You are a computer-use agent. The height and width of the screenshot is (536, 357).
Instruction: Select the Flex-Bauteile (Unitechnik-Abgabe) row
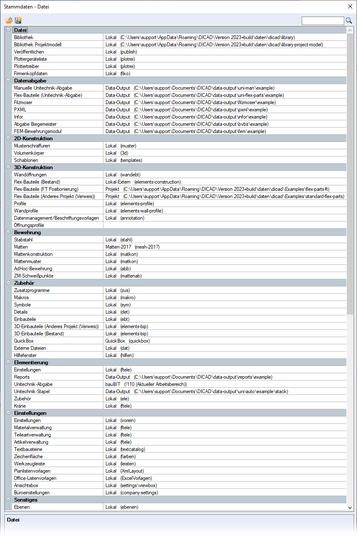(x=179, y=95)
